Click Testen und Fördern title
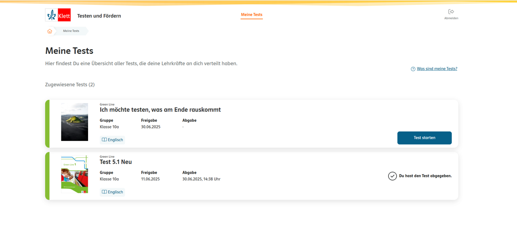 99,16
